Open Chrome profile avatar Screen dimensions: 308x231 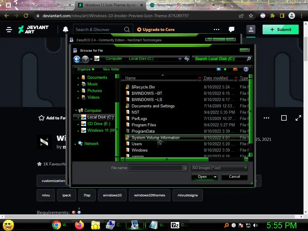[x=292, y=16]
